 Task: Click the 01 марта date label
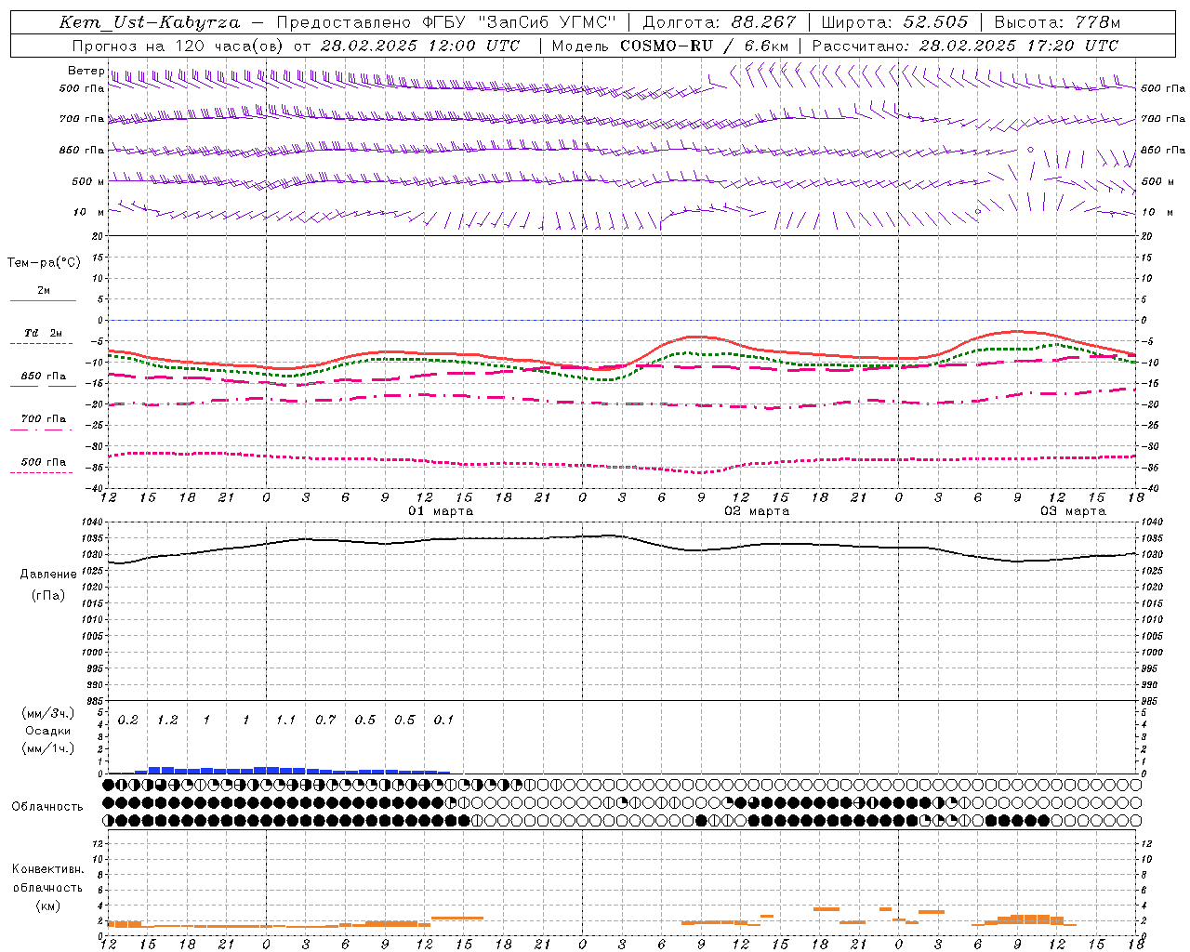coord(441,511)
